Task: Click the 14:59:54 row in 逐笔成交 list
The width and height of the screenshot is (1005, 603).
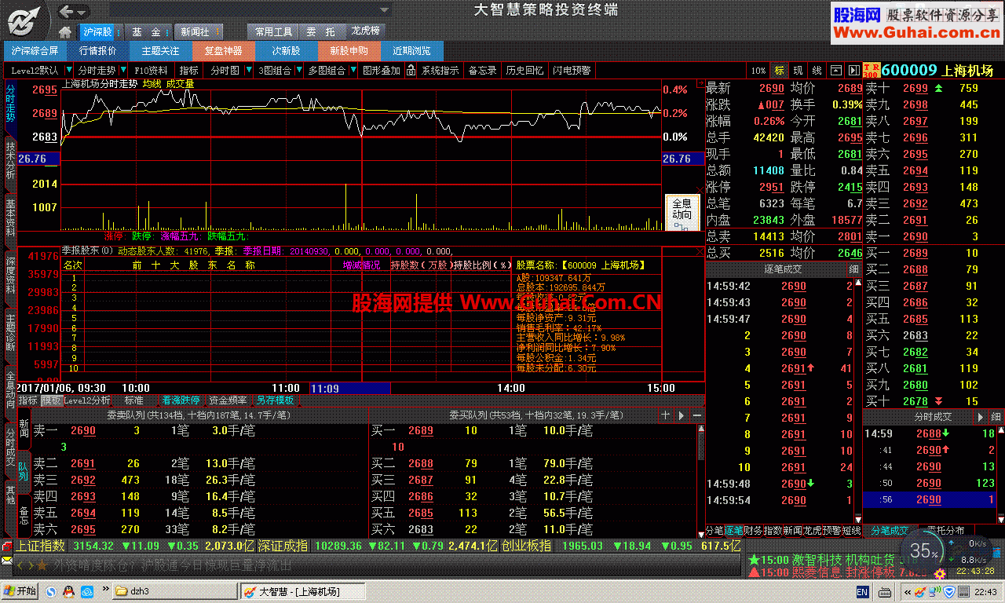Action: point(781,500)
